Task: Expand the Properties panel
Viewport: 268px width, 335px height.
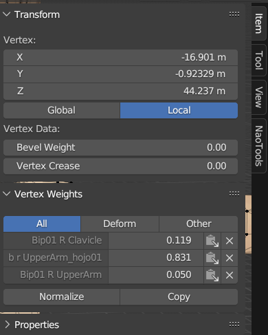Action: (7, 325)
